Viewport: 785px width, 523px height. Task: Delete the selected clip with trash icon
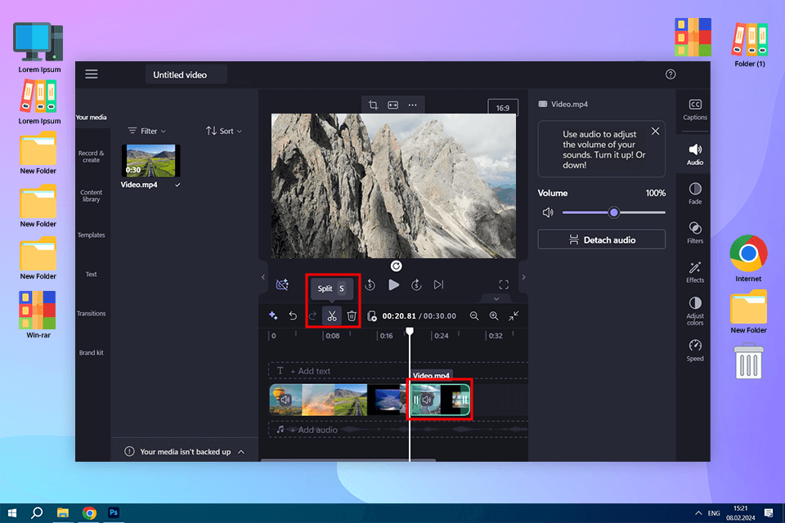tap(352, 315)
